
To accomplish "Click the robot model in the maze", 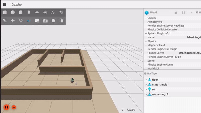I will tap(72, 80).
